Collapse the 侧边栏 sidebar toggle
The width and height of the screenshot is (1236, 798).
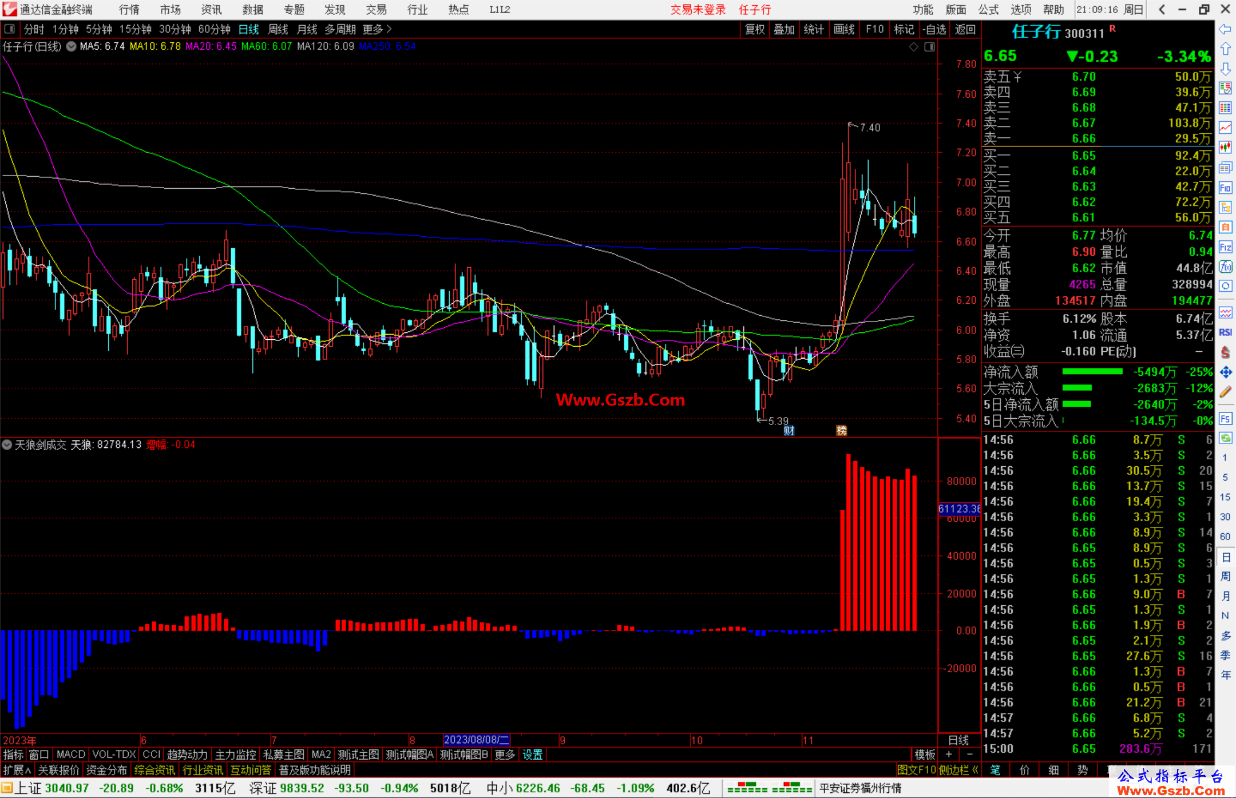958,770
